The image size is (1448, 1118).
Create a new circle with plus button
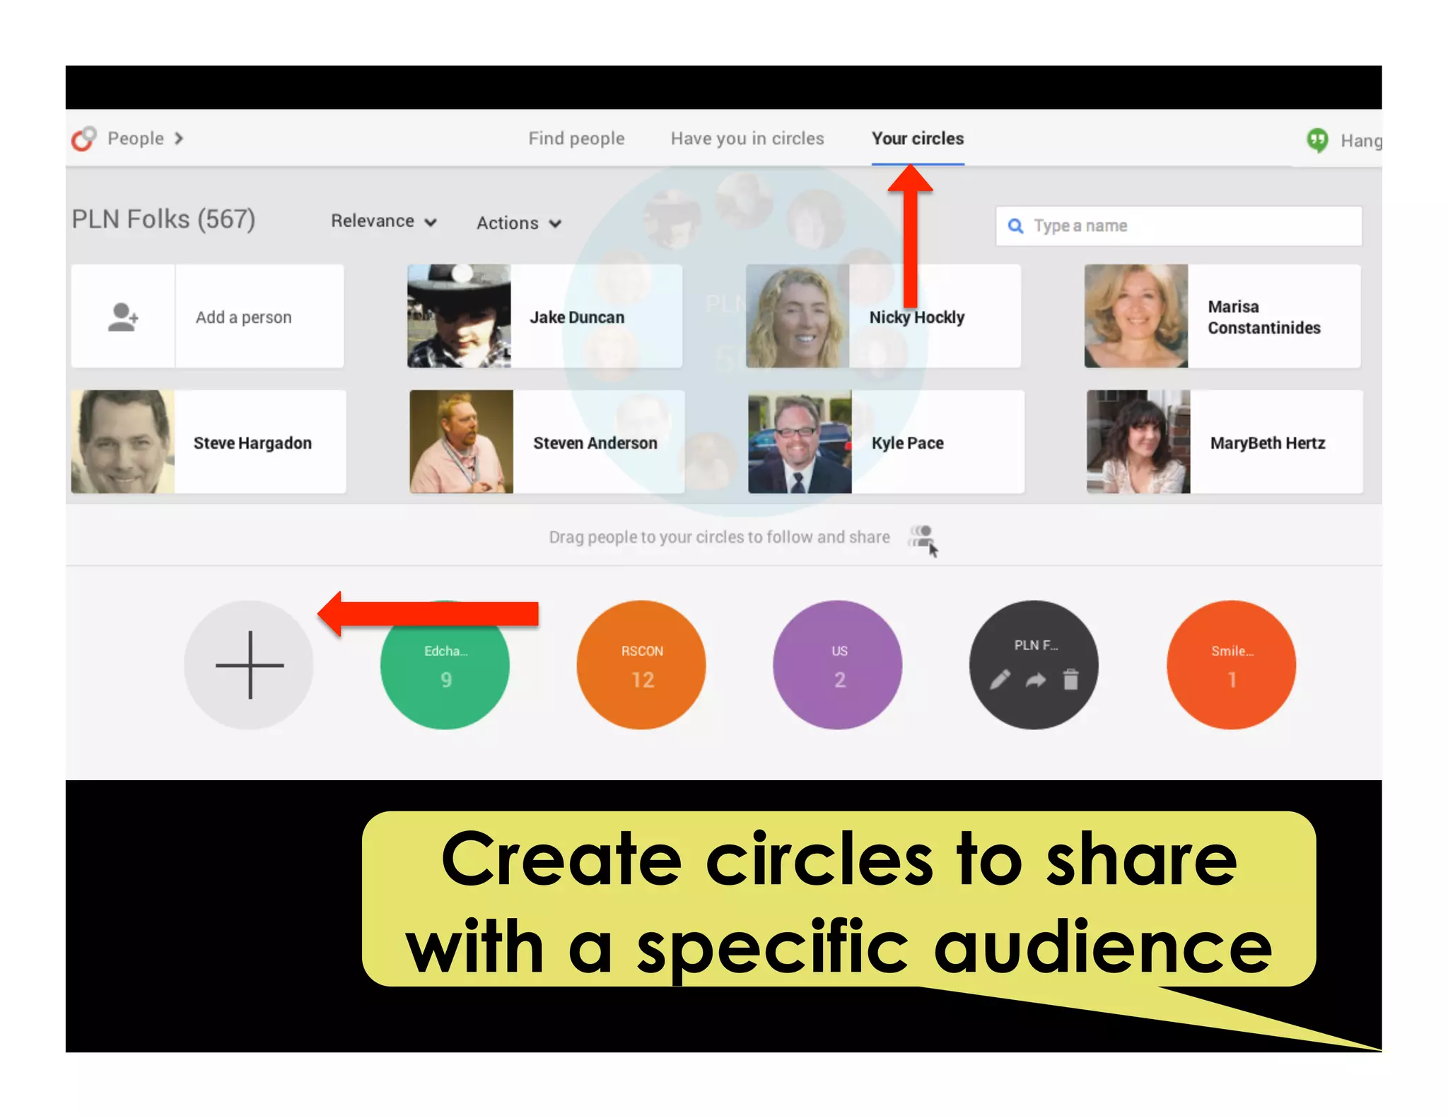pos(249,665)
